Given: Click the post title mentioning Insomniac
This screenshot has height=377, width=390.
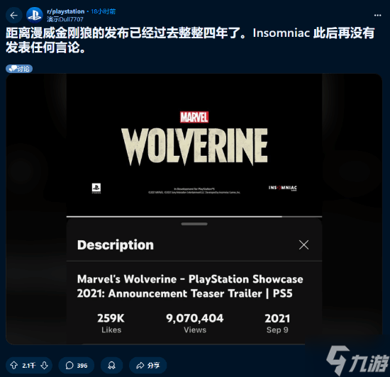Looking at the screenshot, I should click(190, 40).
